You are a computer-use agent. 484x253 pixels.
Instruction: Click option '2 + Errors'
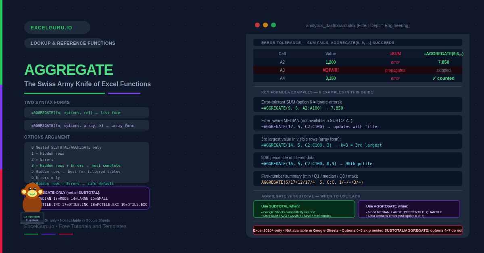click(x=42, y=160)
